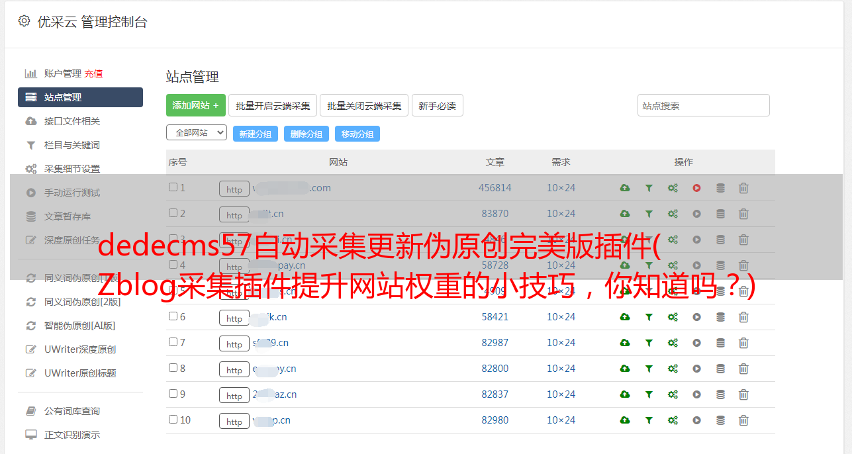This screenshot has width=852, height=454.
Task: Open the gears settings icon in row 9
Action: coord(673,394)
